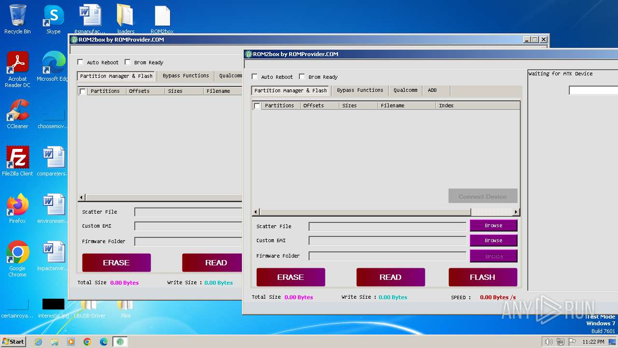Open the certainroya desktop file
This screenshot has height=348, width=618.
17,309
